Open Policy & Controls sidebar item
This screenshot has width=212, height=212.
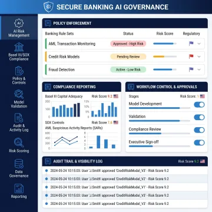coord(19,75)
